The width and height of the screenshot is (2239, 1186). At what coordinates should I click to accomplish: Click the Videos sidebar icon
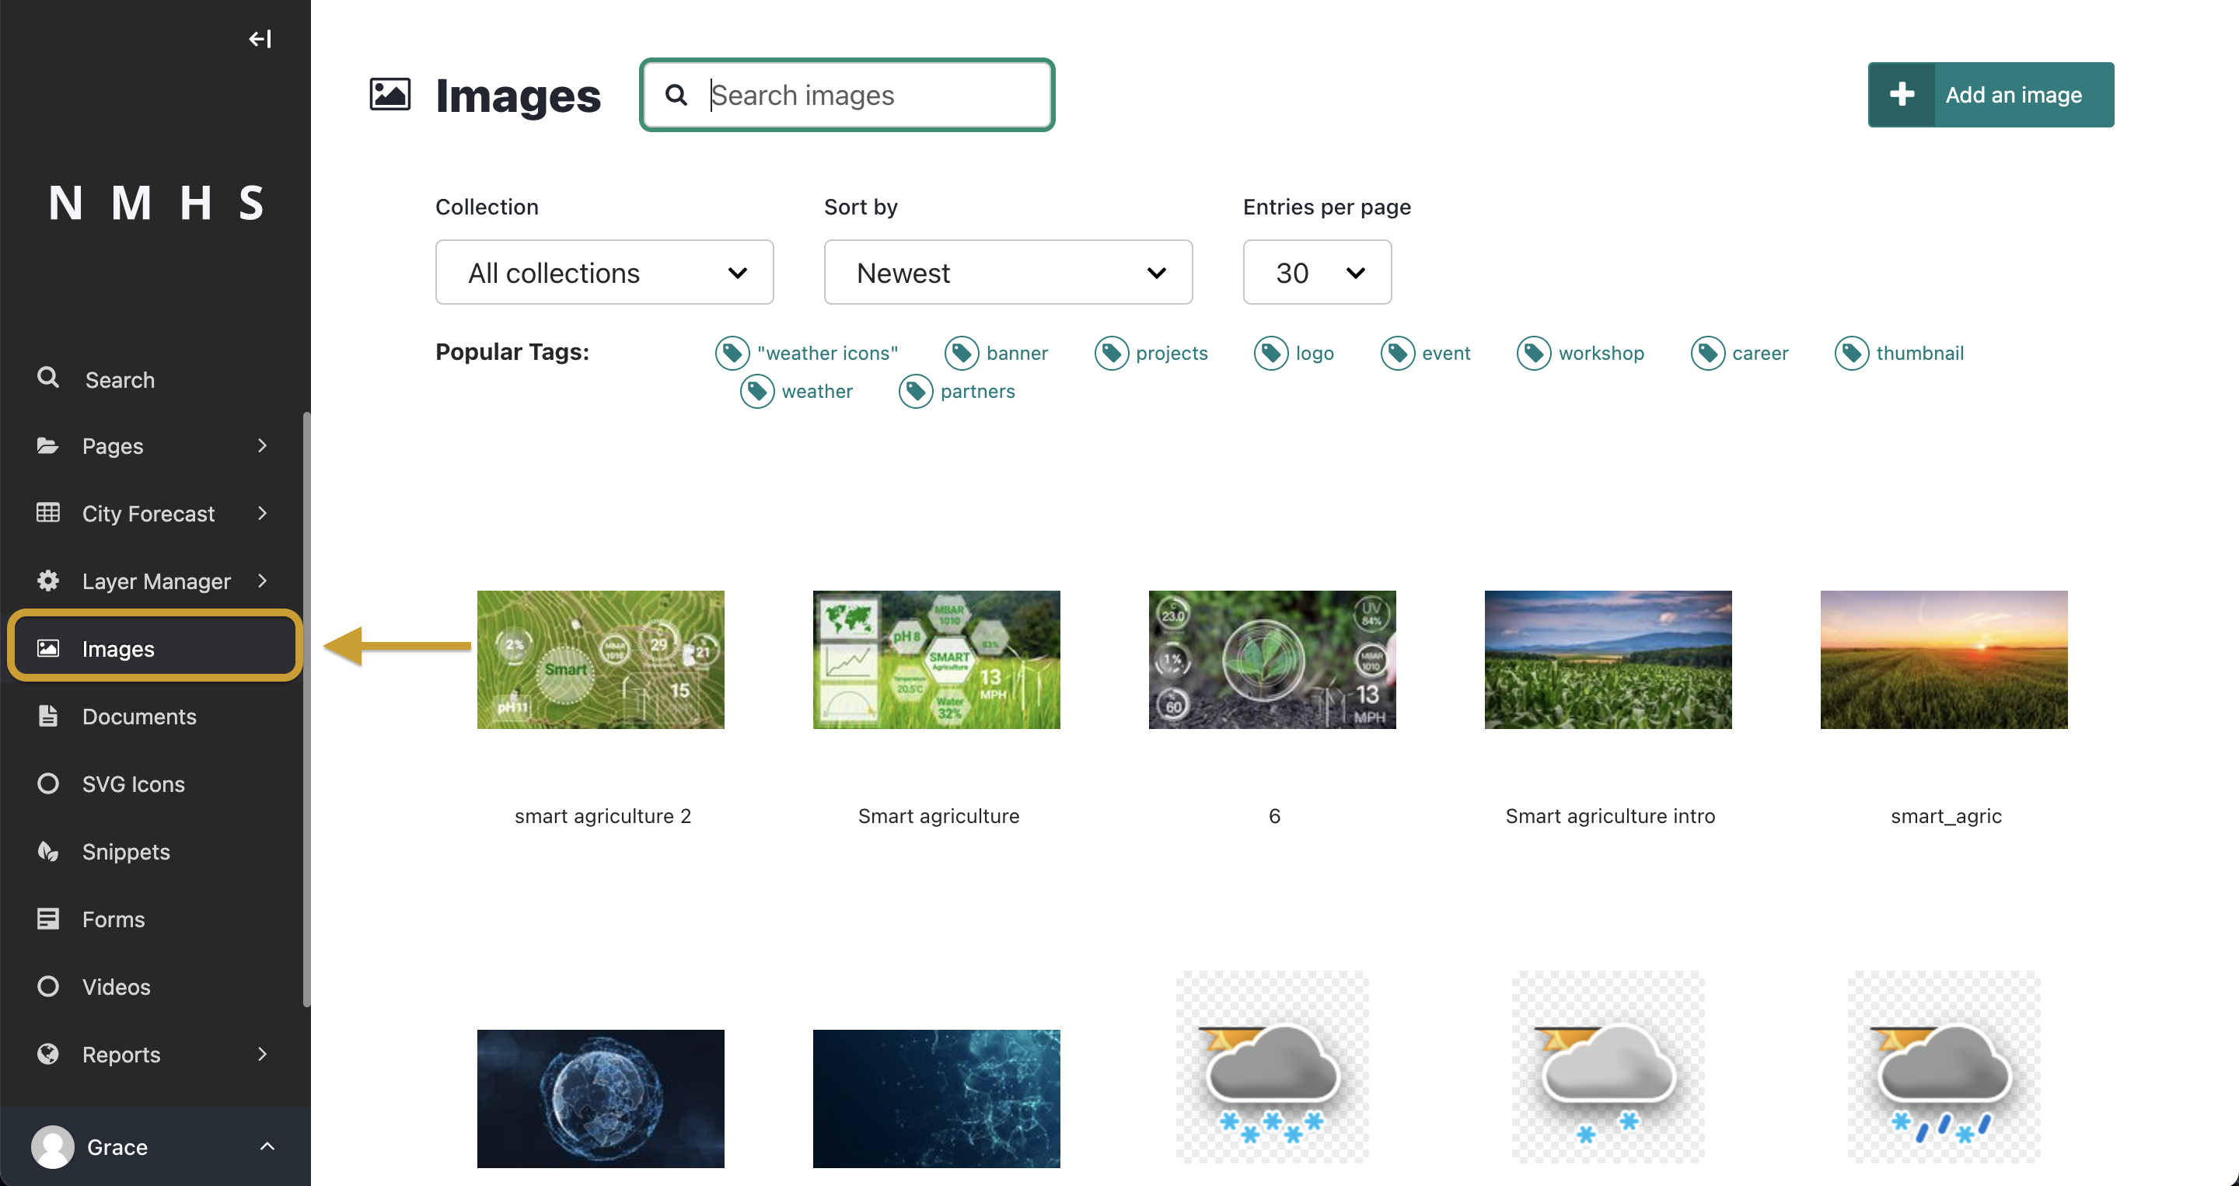point(46,985)
